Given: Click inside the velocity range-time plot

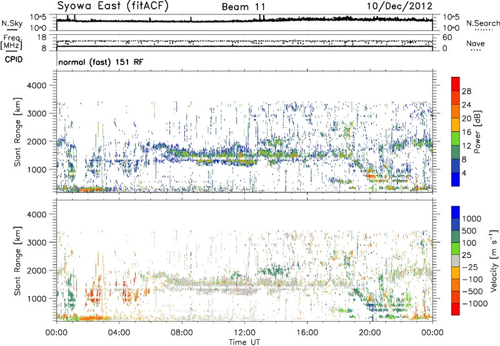Looking at the screenshot, I should point(244,260).
